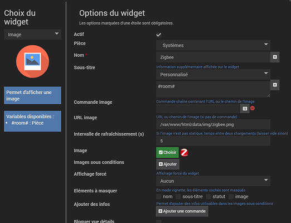The height and width of the screenshot is (223, 291).
Task: Click the 'Variables disponibles :' text
Action: [x=30, y=117]
